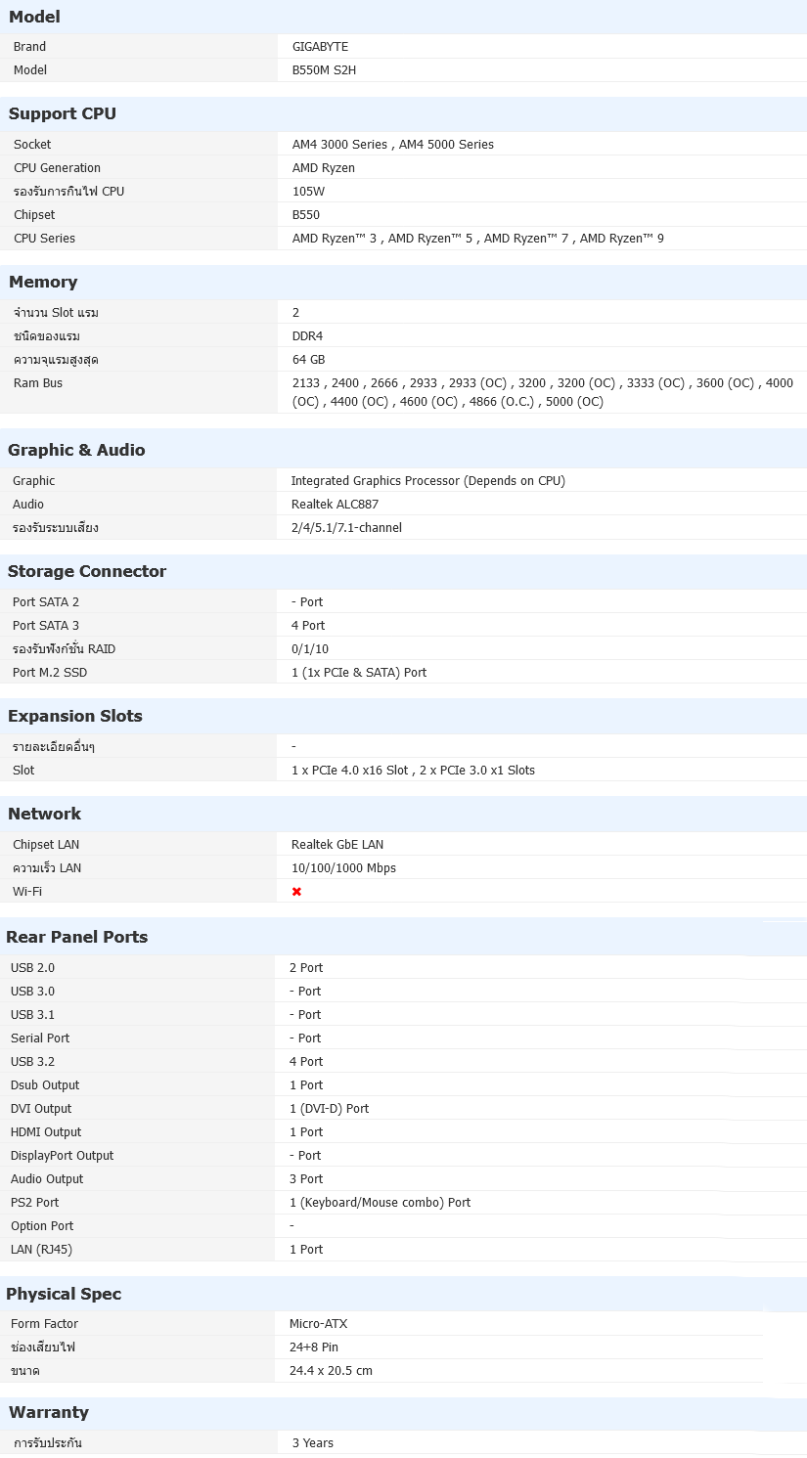Select the '105W' power value
Image resolution: width=807 pixels, height=1458 pixels.
pos(309,192)
